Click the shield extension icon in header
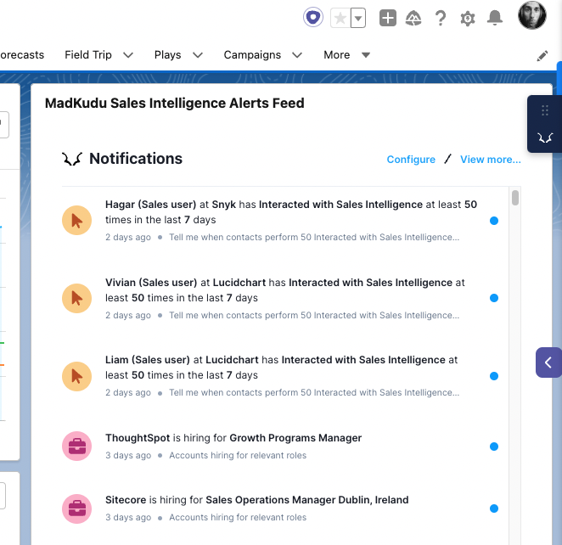The height and width of the screenshot is (545, 562). point(313,17)
